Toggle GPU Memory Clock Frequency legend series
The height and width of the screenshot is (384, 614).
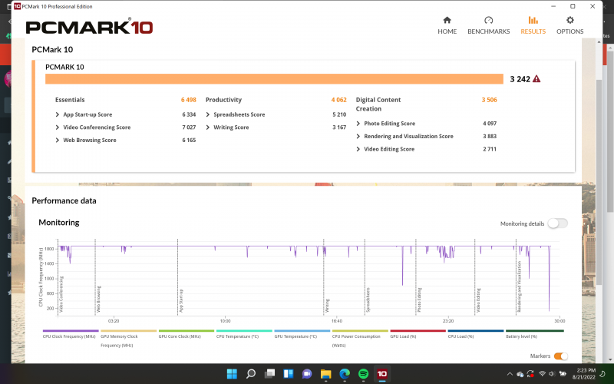click(128, 339)
